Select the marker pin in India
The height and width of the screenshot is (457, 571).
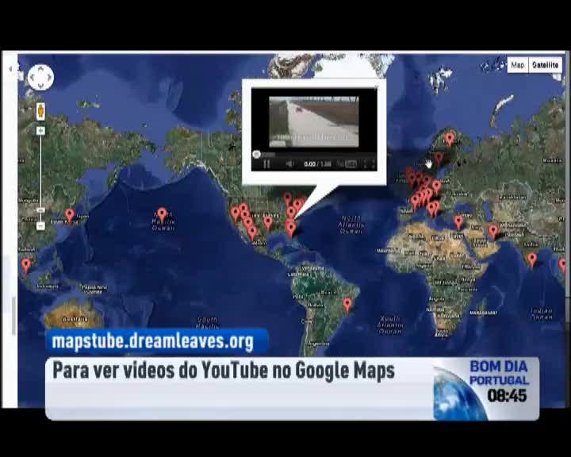(531, 258)
